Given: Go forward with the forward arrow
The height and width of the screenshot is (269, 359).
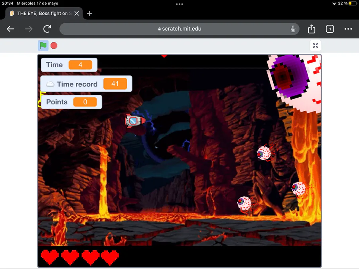Looking at the screenshot, I should coord(29,29).
